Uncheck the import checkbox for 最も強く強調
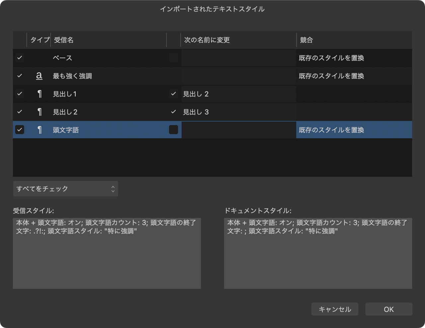 (20, 76)
